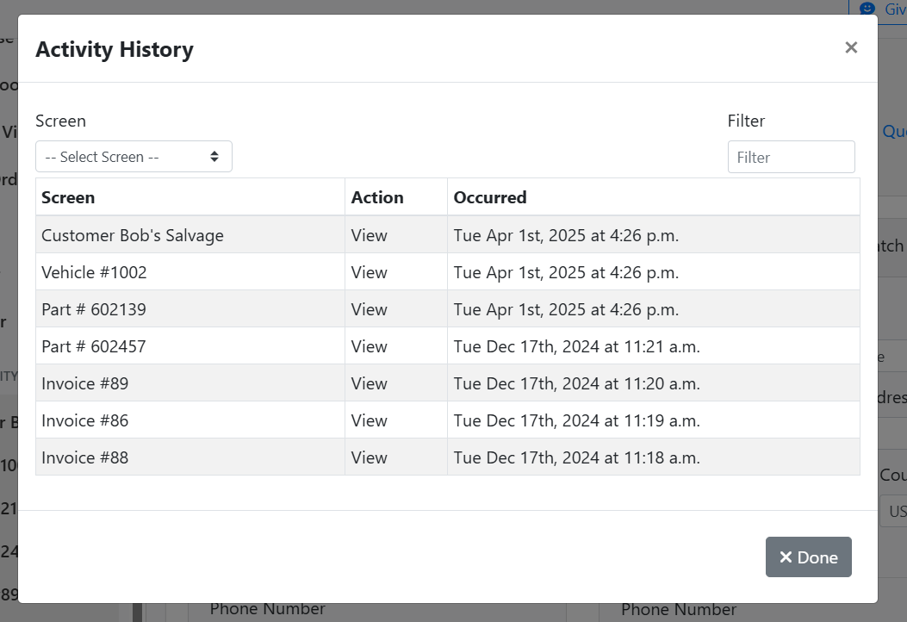The height and width of the screenshot is (622, 907).
Task: Choose the Part # 602457 row
Action: tap(94, 346)
